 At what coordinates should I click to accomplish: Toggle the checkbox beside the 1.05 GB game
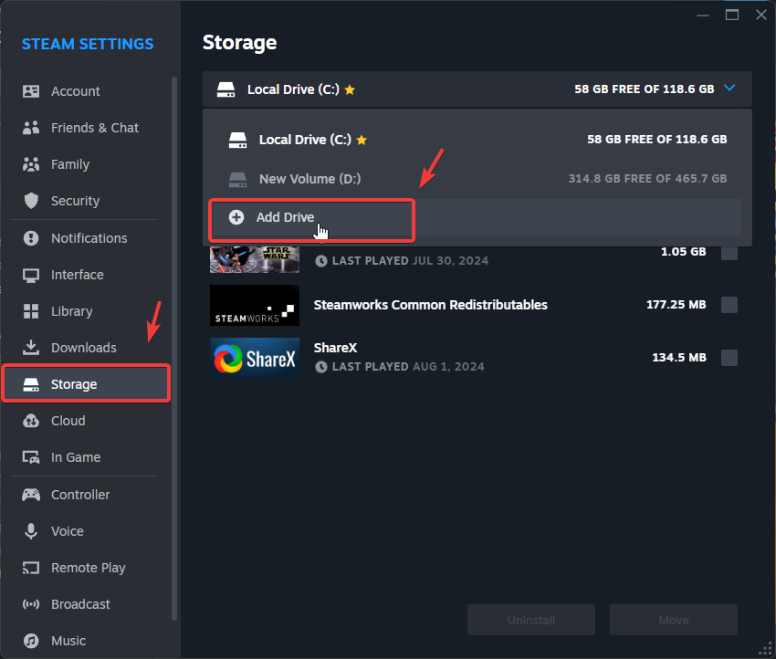point(729,252)
